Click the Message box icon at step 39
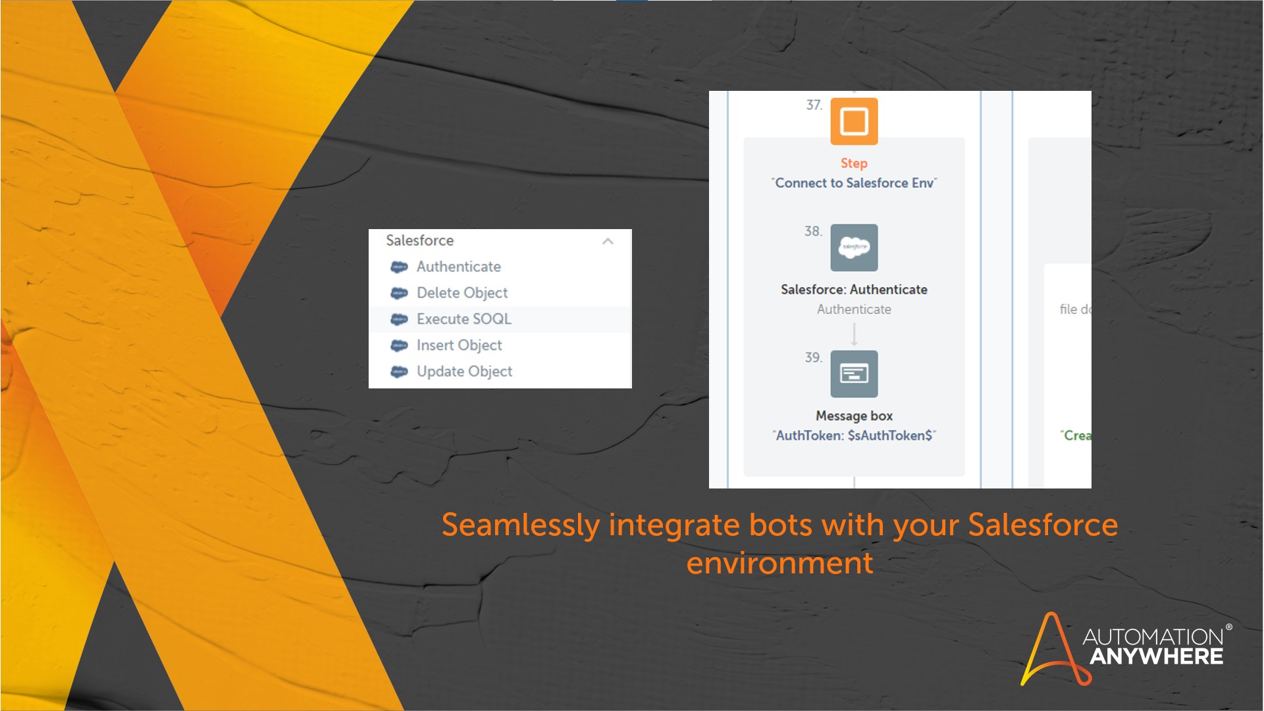The width and height of the screenshot is (1264, 711). point(854,374)
